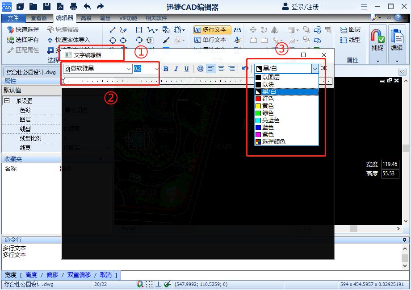Open the hatch tool dropdown arrow

tap(184, 30)
